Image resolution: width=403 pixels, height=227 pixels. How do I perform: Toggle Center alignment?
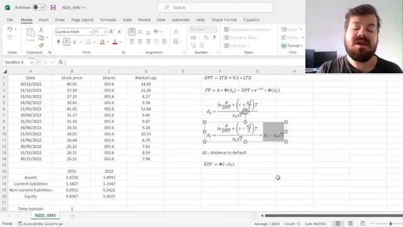coord(140,42)
